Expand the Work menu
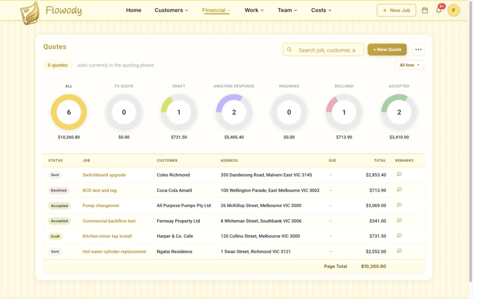This screenshot has height=299, width=478. 254,10
